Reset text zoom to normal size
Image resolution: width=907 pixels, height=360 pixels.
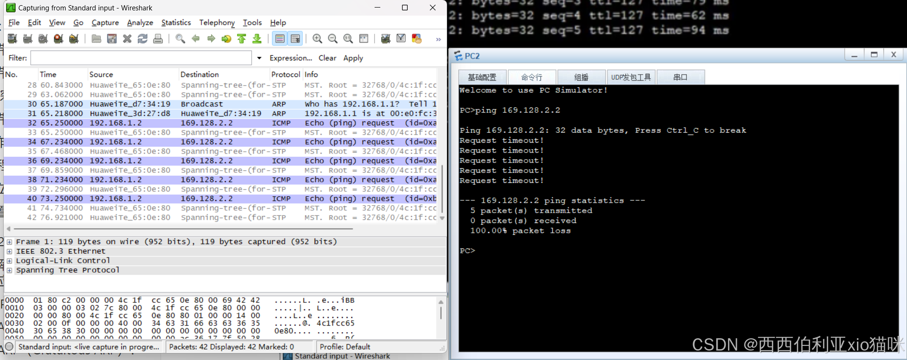pos(348,39)
